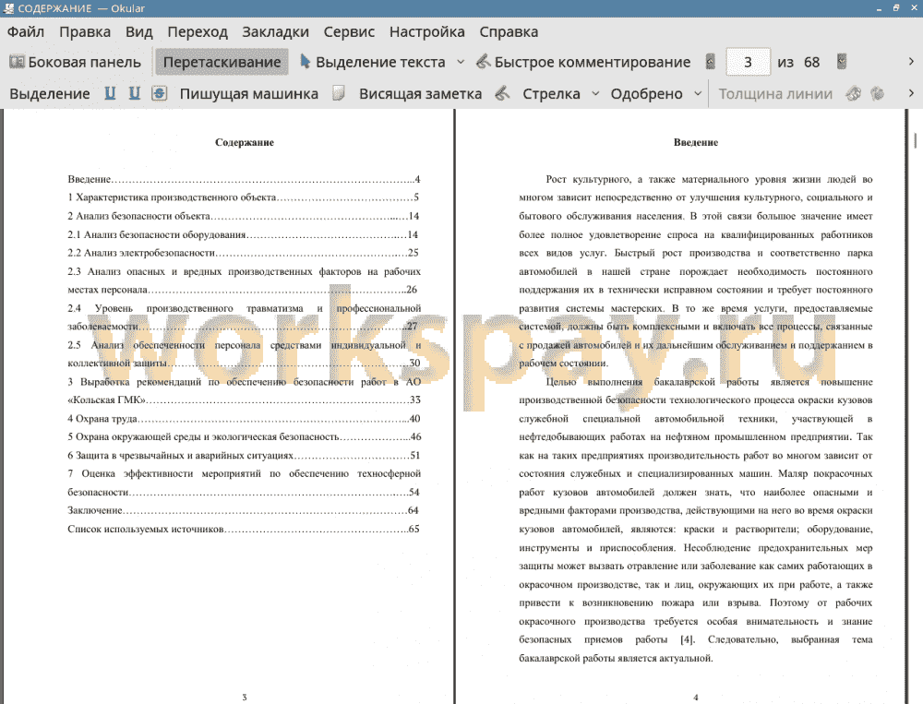The image size is (923, 704).
Task: Open the Сервис menu
Action: click(349, 31)
